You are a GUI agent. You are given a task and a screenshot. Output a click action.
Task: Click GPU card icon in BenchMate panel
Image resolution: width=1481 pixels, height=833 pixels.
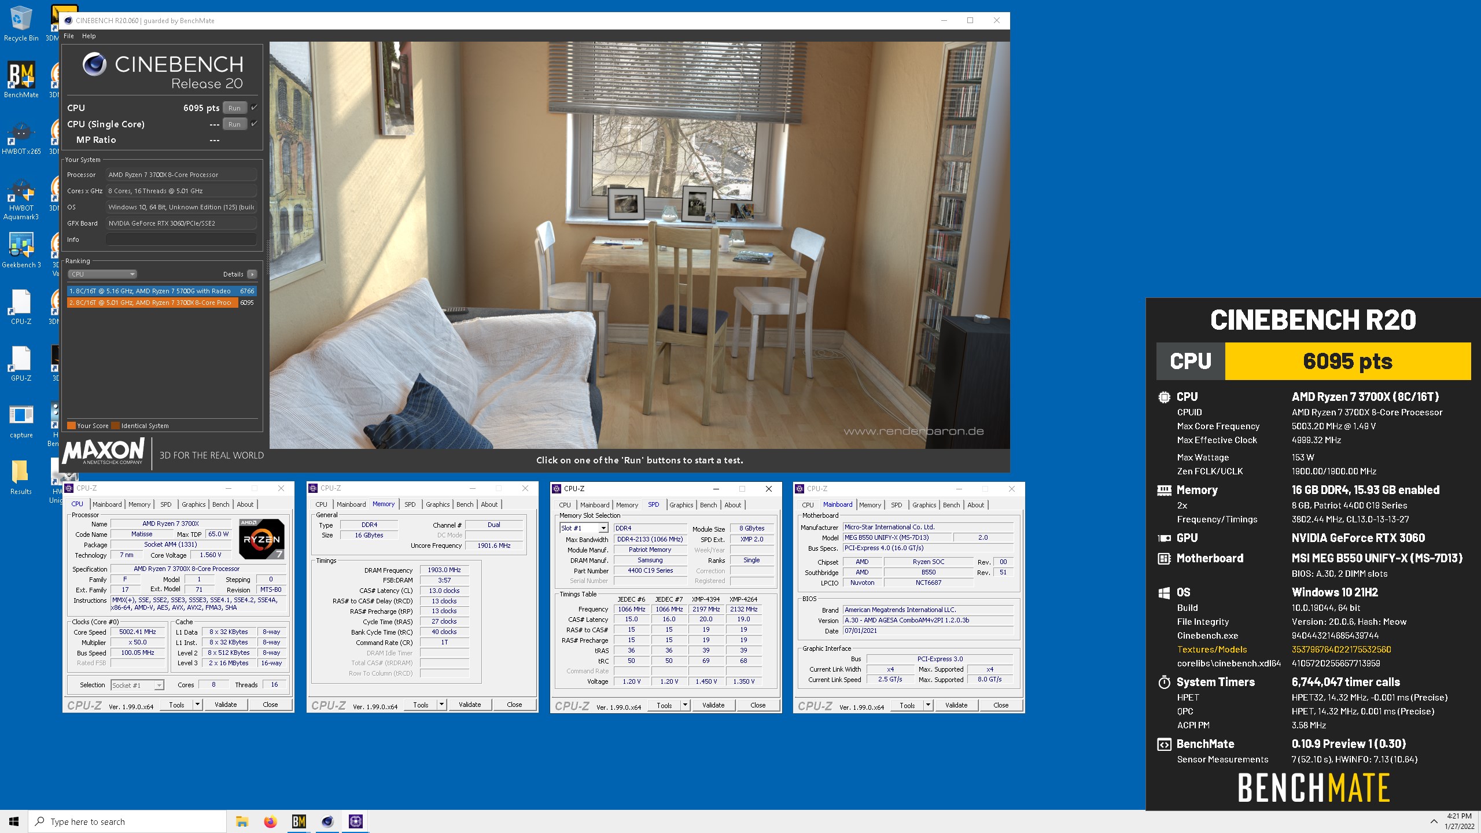point(1164,538)
